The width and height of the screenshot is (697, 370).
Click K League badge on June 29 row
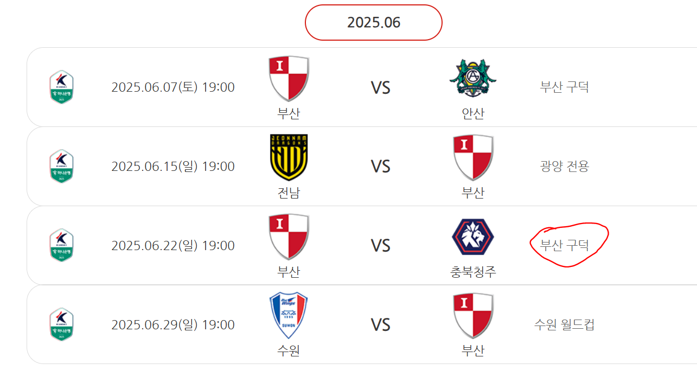click(61, 325)
